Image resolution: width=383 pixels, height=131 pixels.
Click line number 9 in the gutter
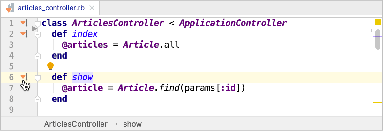tap(11, 110)
